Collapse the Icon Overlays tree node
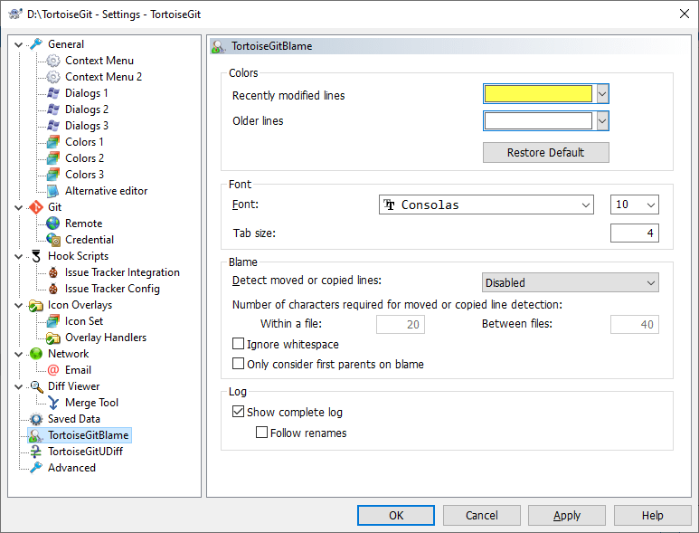Screen dimensions: 699x533 (x=19, y=305)
